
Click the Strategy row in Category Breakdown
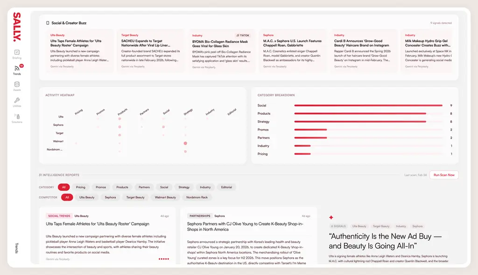(355, 122)
